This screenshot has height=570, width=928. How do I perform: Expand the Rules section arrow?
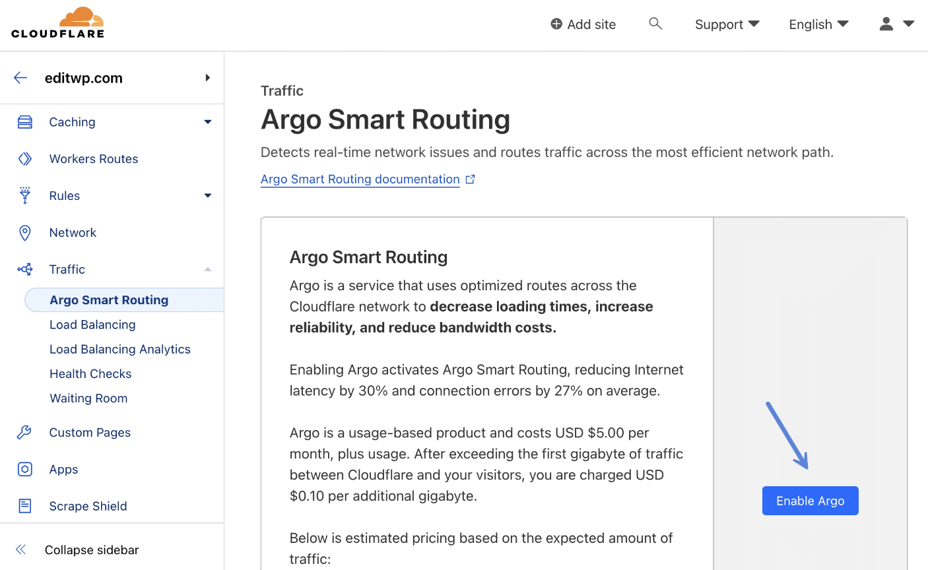pyautogui.click(x=208, y=196)
